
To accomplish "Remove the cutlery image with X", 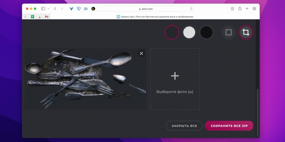I will [x=141, y=53].
